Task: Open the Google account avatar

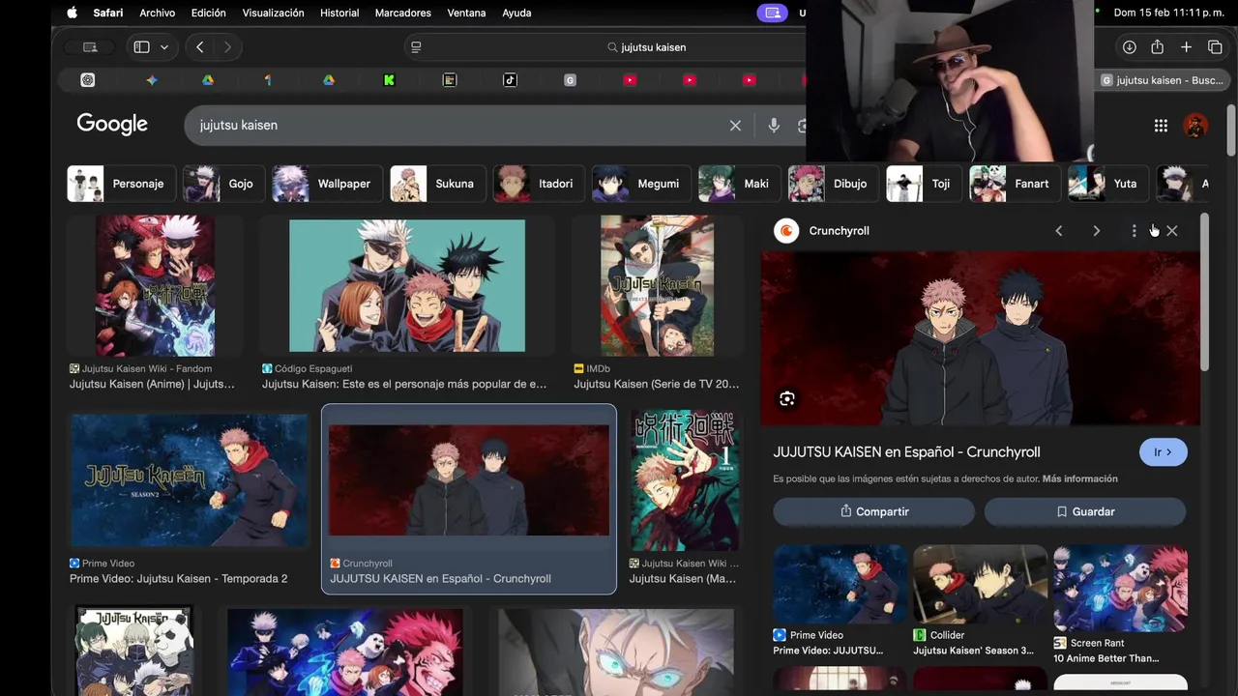Action: 1196,126
